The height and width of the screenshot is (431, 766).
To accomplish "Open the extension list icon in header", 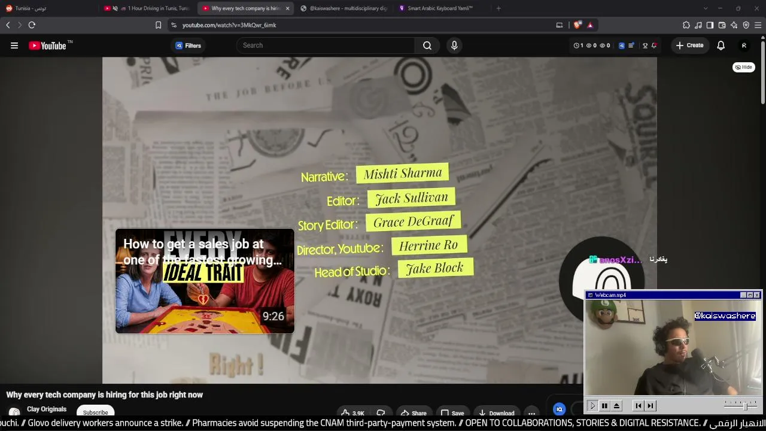I will coord(631,45).
